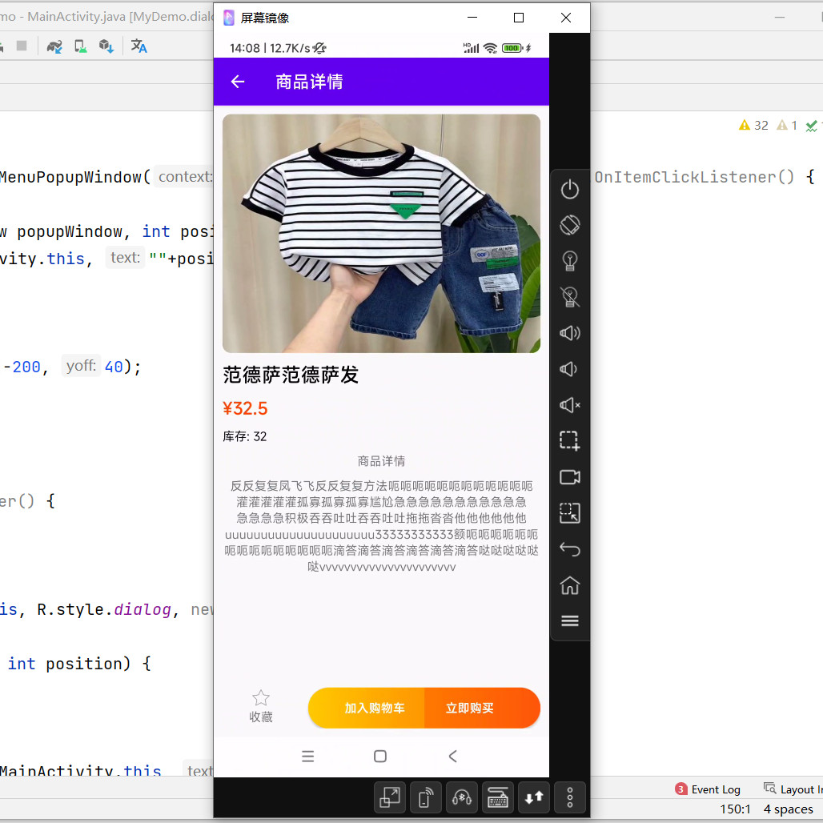Click the 32 warnings indicator in editor
Image resolution: width=823 pixels, height=823 pixels.
753,126
